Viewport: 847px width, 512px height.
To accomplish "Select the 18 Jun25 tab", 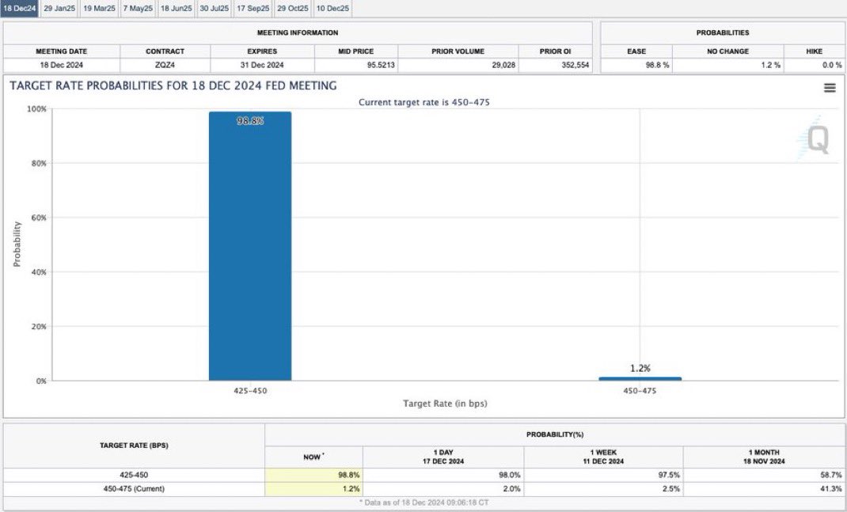I will [x=176, y=8].
